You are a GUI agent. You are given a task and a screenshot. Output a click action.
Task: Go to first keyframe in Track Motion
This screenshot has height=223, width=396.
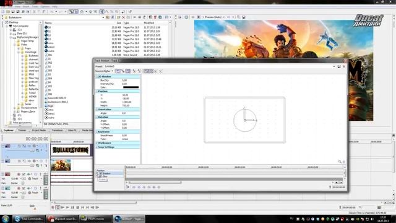[x=134, y=187]
